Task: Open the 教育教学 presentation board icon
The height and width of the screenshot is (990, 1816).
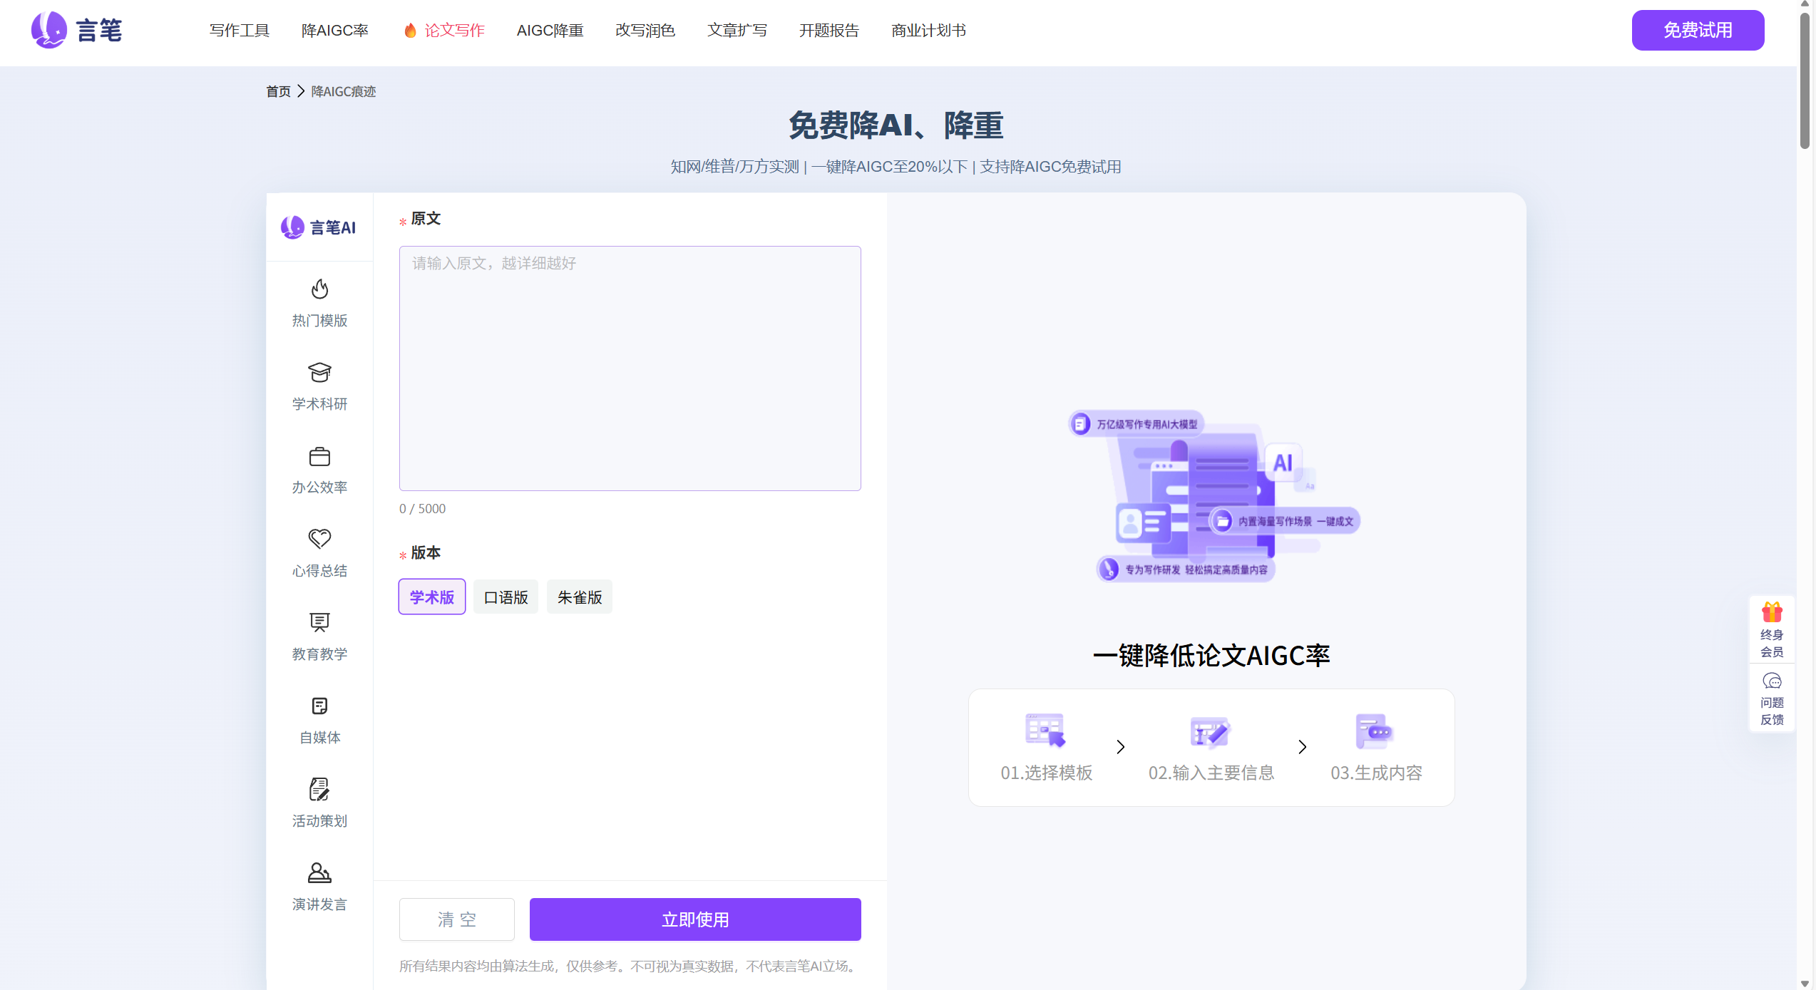Action: 319,622
